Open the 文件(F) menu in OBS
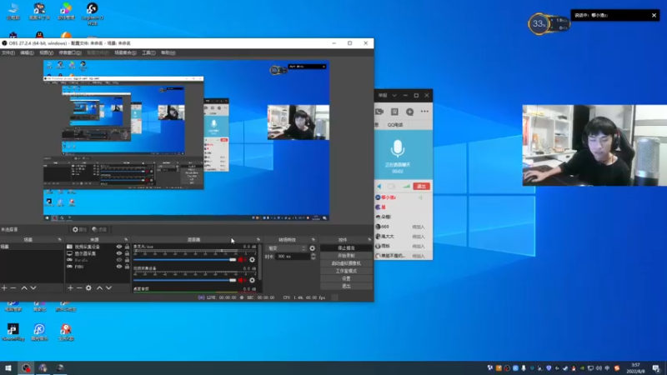Screen dimensions: 667x375 coord(8,52)
